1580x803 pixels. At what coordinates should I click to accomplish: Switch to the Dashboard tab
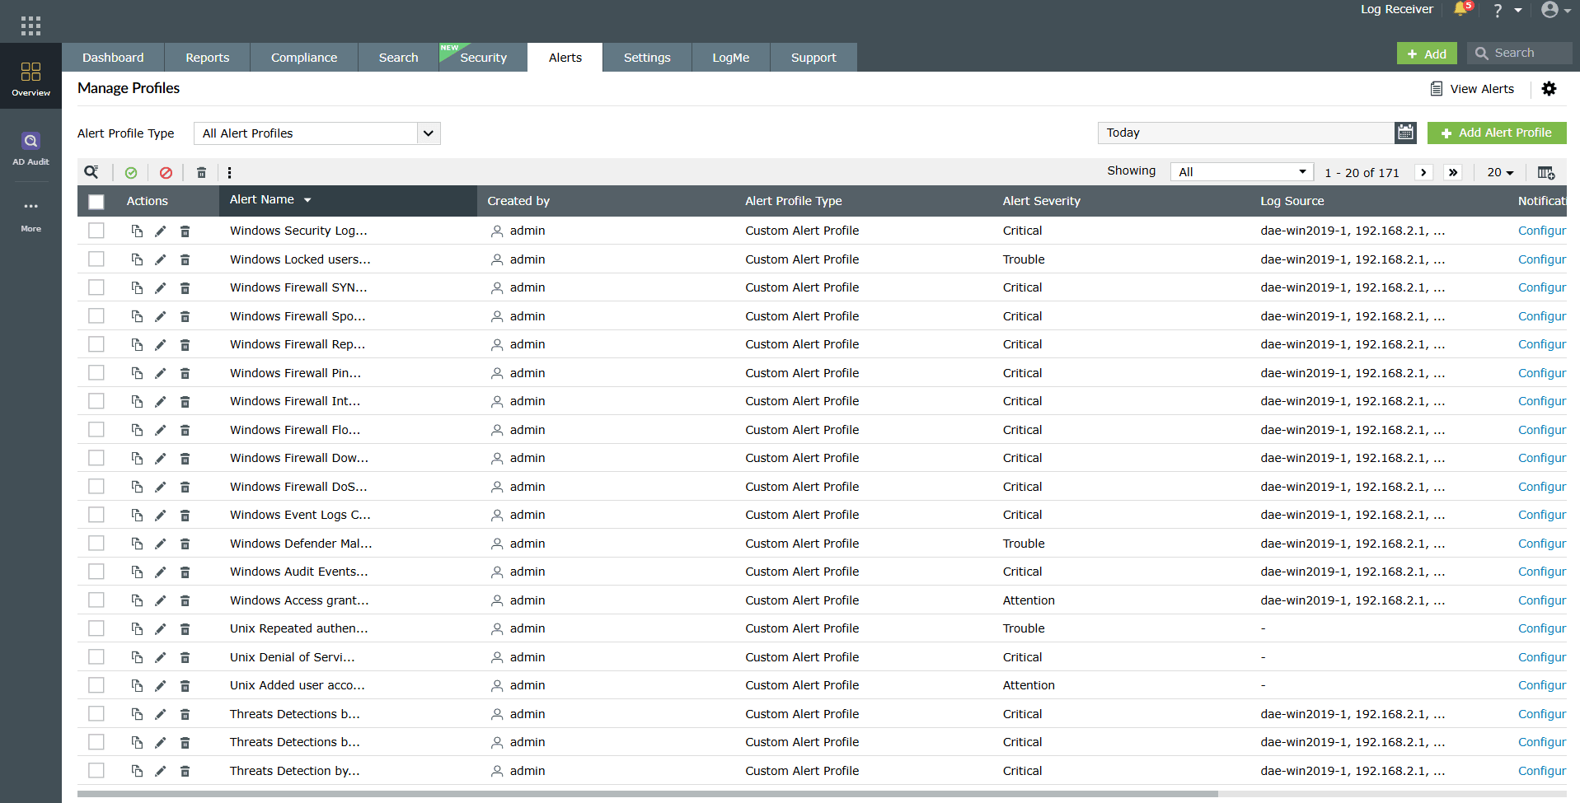[113, 58]
